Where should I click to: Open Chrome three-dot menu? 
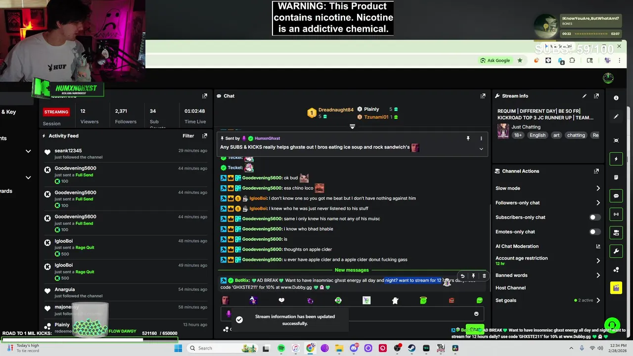620,60
